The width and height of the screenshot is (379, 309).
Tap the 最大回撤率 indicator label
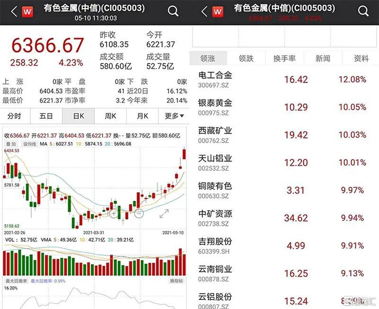(16, 281)
